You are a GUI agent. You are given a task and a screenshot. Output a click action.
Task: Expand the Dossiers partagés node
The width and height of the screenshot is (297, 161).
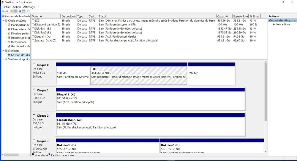point(6,33)
